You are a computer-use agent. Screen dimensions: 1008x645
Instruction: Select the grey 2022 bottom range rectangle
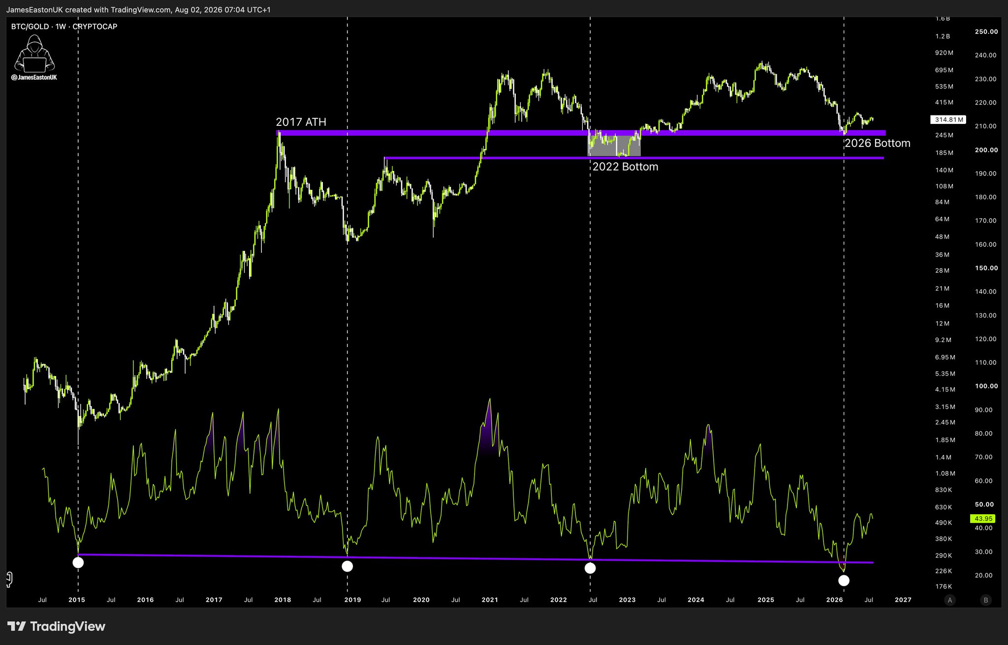[x=614, y=146]
